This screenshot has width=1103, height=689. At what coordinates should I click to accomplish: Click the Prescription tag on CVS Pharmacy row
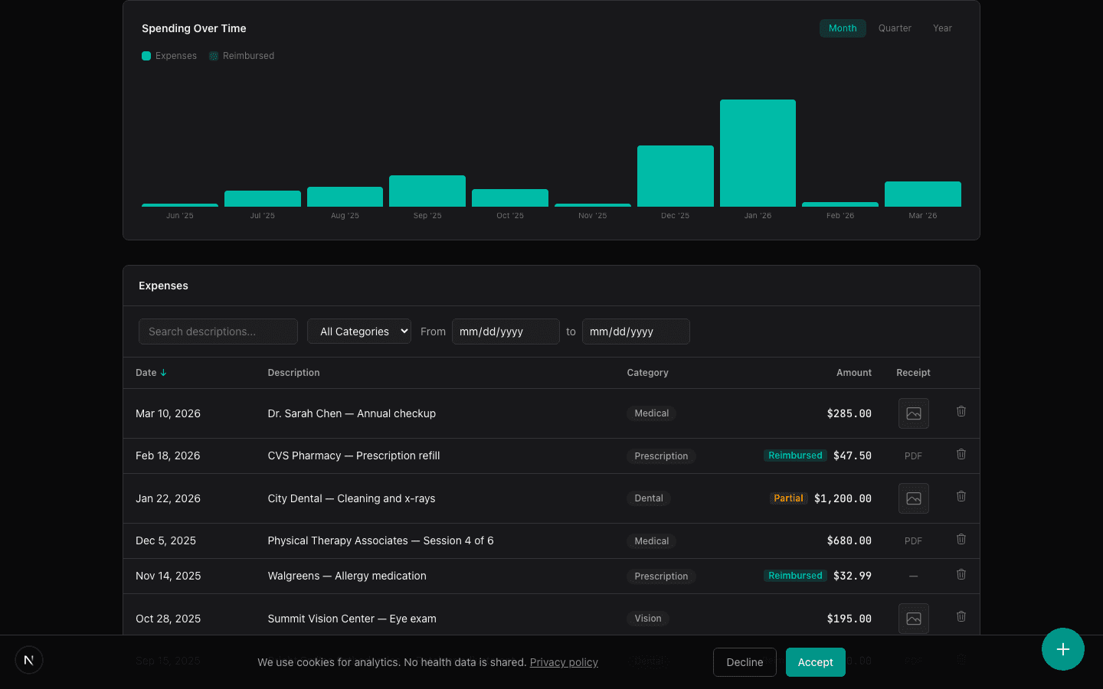[x=661, y=456]
